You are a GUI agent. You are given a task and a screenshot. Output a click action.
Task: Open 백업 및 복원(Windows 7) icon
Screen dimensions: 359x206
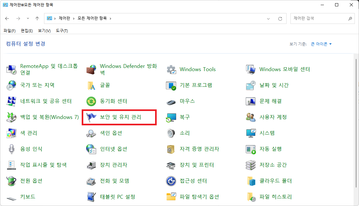(11, 117)
